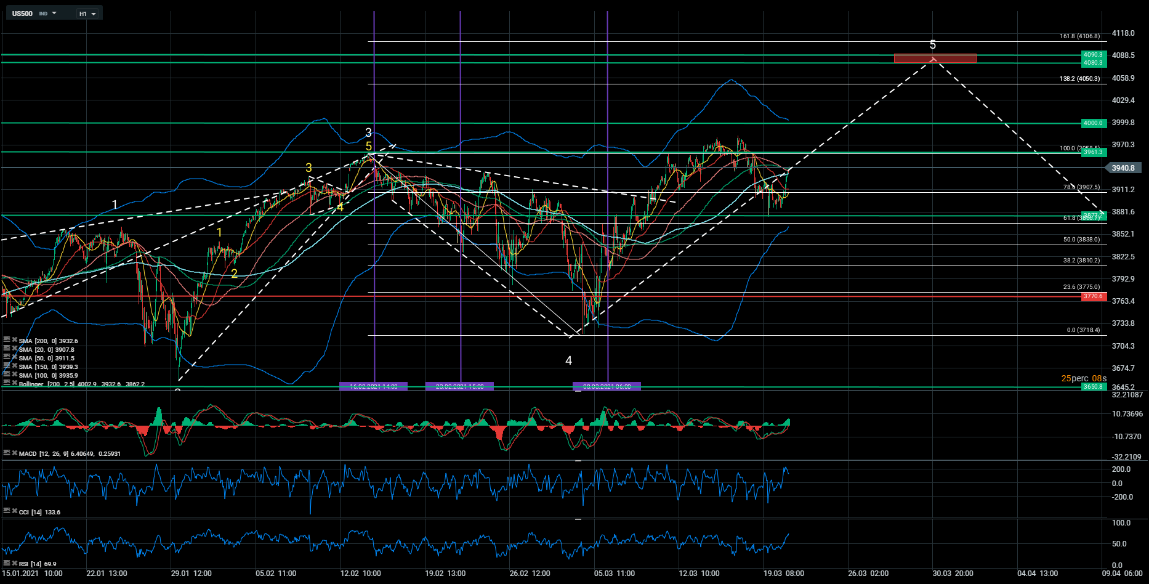Click the current price label 3940.8
The height and width of the screenshot is (584, 1149).
tap(1123, 168)
